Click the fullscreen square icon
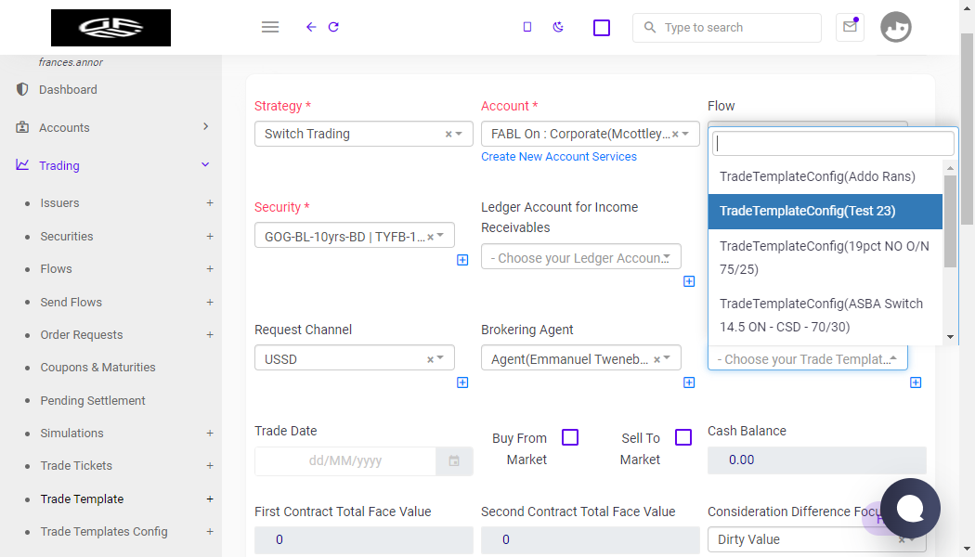Viewport: 975px width, 557px height. 602,28
